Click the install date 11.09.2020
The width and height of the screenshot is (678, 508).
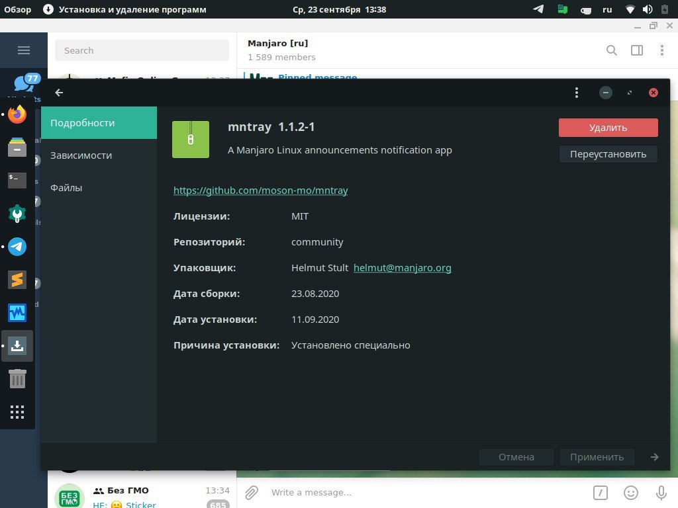[315, 319]
